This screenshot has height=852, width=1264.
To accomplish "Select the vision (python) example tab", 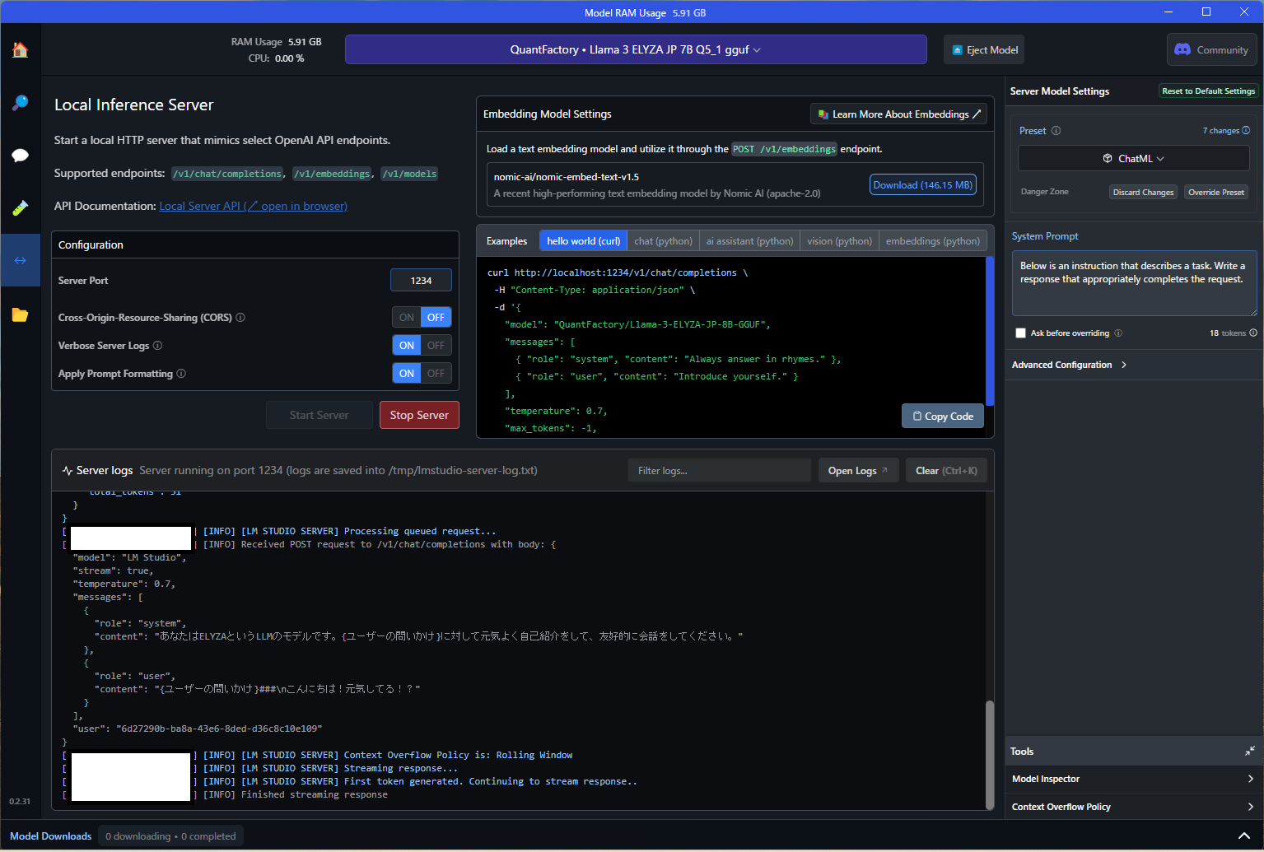I will tap(839, 241).
